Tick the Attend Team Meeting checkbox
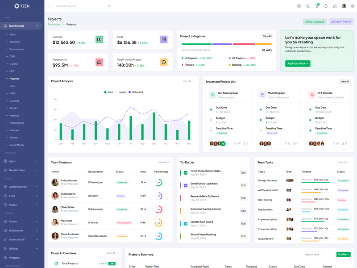Image resolution: width=357 pixels, height=268 pixels. click(x=186, y=236)
